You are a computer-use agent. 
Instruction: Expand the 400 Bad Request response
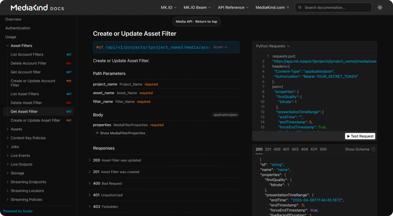pyautogui.click(x=89, y=183)
